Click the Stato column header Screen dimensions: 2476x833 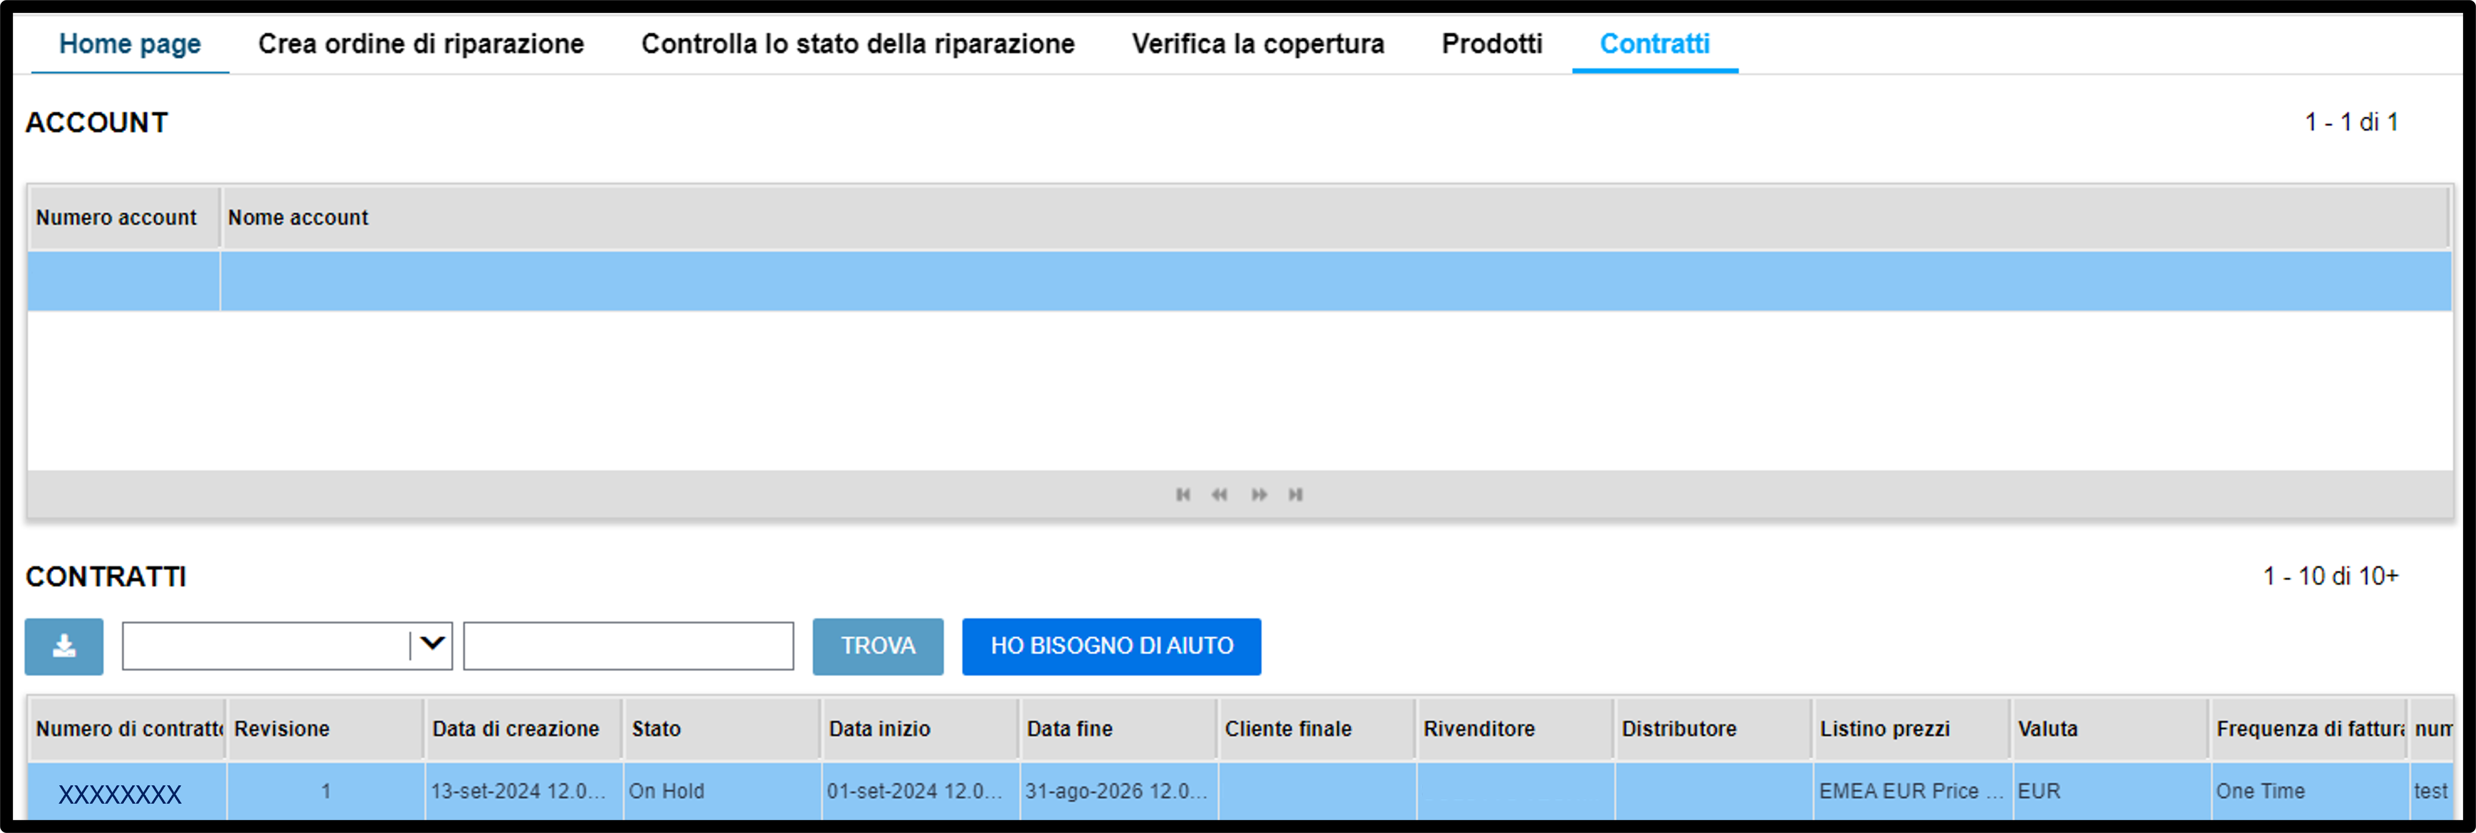(723, 729)
